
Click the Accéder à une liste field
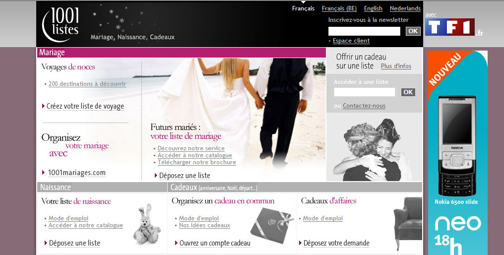tap(364, 92)
